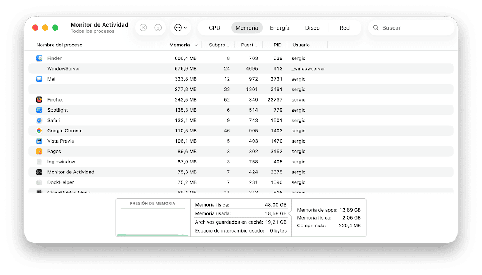Click the Todos los procesos subtitle
This screenshot has height=275, width=482.
(92, 31)
